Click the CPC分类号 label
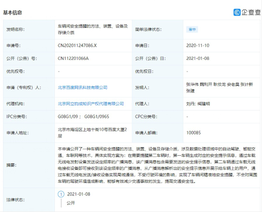 (x=146, y=117)
